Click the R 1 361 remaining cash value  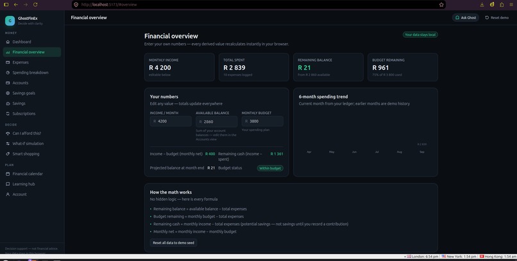[276, 154]
